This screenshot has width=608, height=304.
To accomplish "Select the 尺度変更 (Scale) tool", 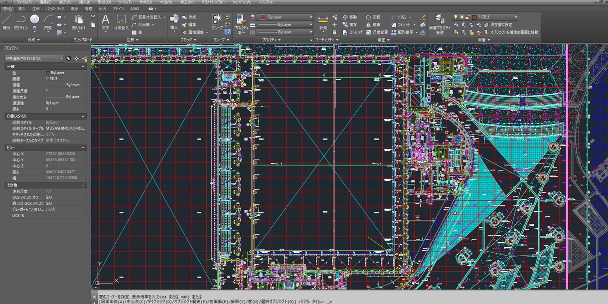I will pos(377,32).
